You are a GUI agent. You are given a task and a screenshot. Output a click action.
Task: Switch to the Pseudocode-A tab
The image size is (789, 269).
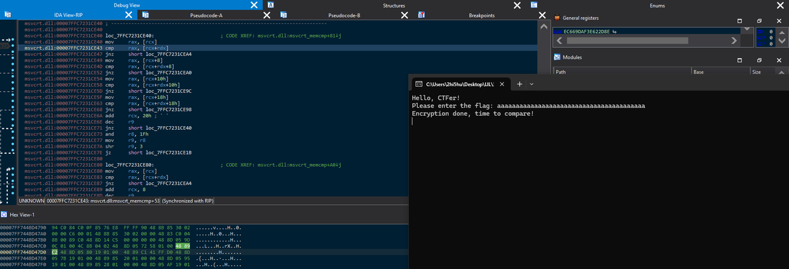click(206, 15)
